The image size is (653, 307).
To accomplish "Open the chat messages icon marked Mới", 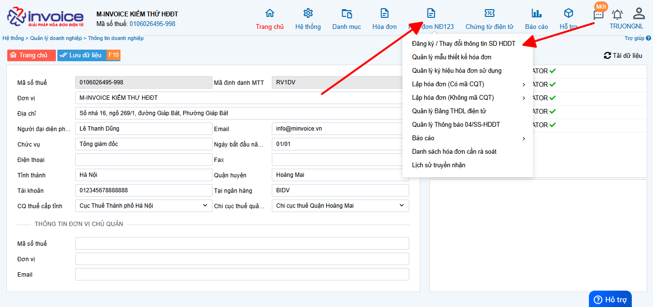I will pyautogui.click(x=599, y=15).
